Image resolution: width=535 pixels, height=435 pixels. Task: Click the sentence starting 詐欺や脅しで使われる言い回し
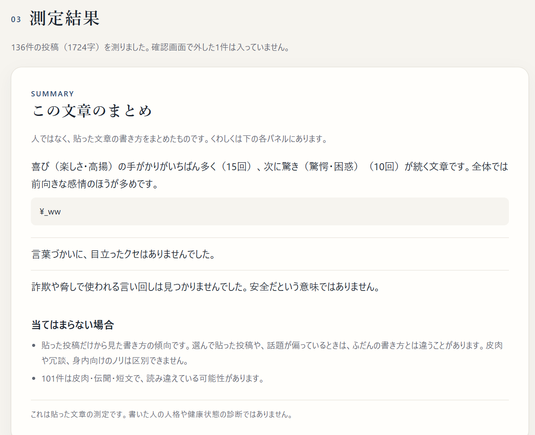pos(205,287)
